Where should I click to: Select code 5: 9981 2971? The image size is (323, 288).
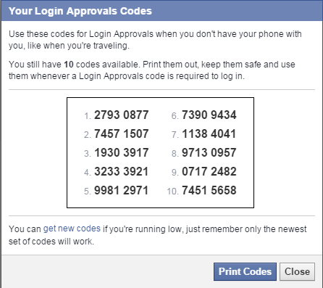(121, 190)
